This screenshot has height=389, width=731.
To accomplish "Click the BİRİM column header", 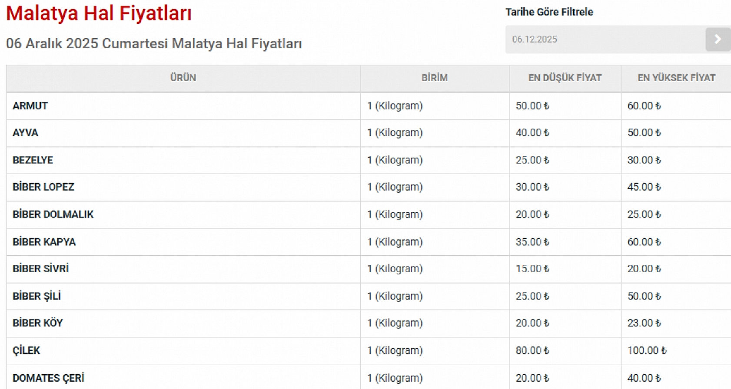I will point(434,78).
